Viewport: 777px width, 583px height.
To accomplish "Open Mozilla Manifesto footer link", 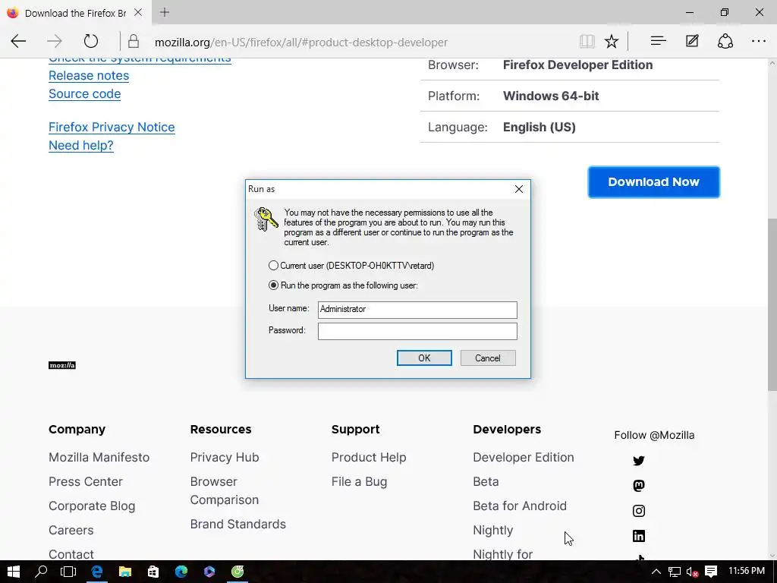I will pos(99,457).
